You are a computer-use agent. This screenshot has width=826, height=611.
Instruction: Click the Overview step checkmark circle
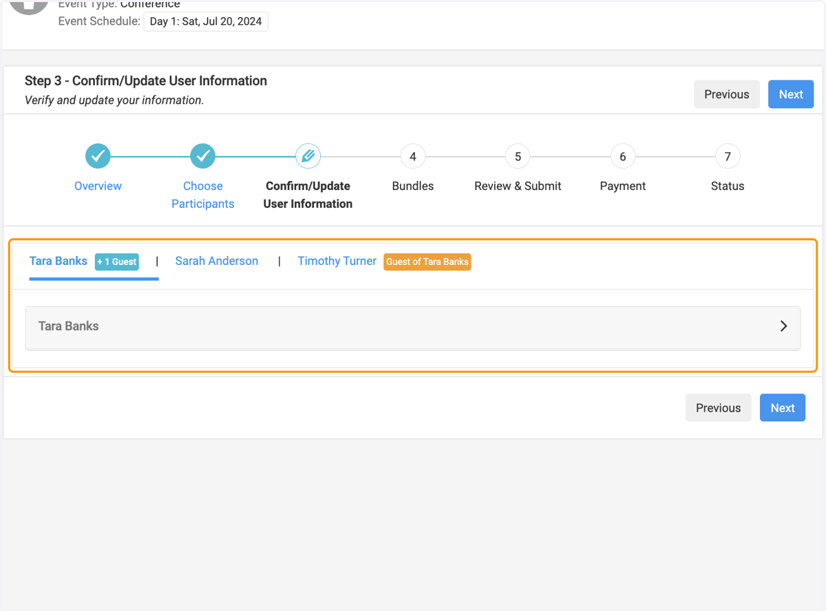(x=98, y=156)
